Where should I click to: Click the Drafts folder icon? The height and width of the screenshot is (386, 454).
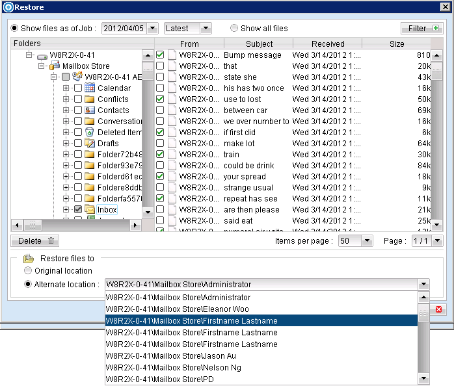tap(90, 144)
